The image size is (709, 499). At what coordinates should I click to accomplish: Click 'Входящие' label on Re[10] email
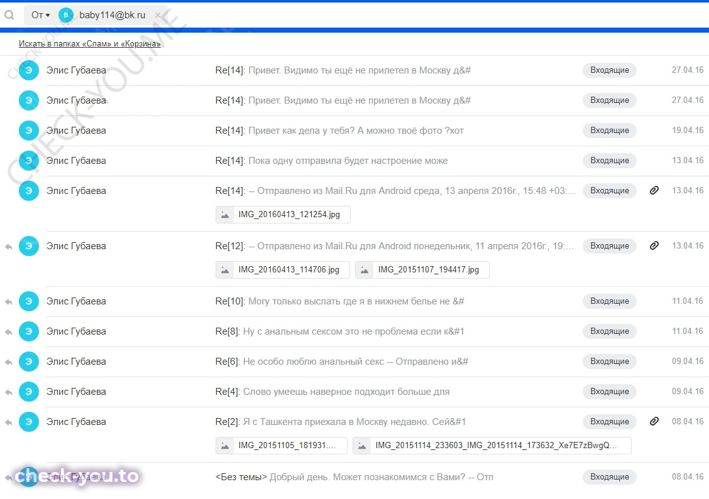[x=610, y=301]
